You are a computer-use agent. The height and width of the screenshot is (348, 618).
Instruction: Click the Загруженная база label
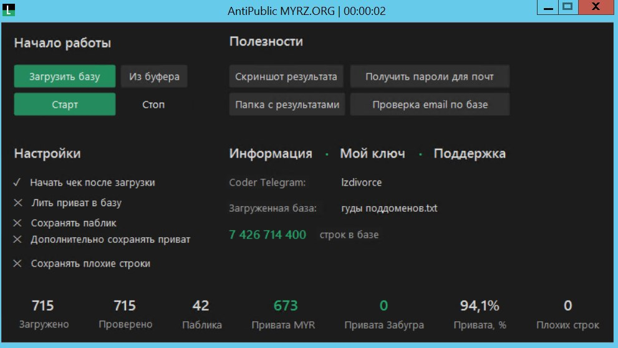pyautogui.click(x=273, y=209)
